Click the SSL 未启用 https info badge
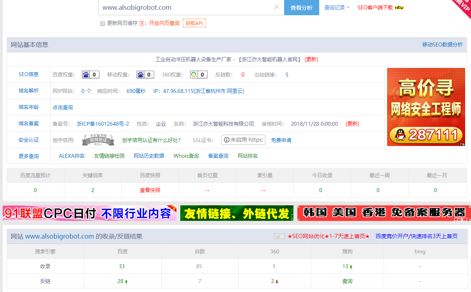Screen dimensions: 471x292 [x=243, y=140]
